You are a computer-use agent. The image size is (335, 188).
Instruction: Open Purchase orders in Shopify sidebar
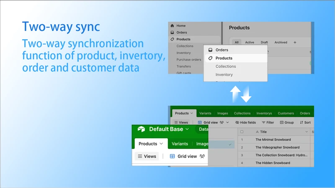pyautogui.click(x=189, y=60)
